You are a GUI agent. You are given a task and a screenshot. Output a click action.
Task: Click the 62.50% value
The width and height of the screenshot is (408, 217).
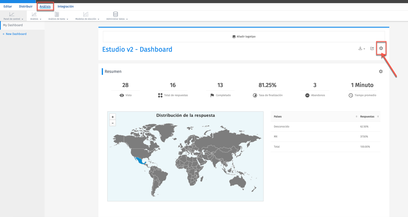[364, 127]
